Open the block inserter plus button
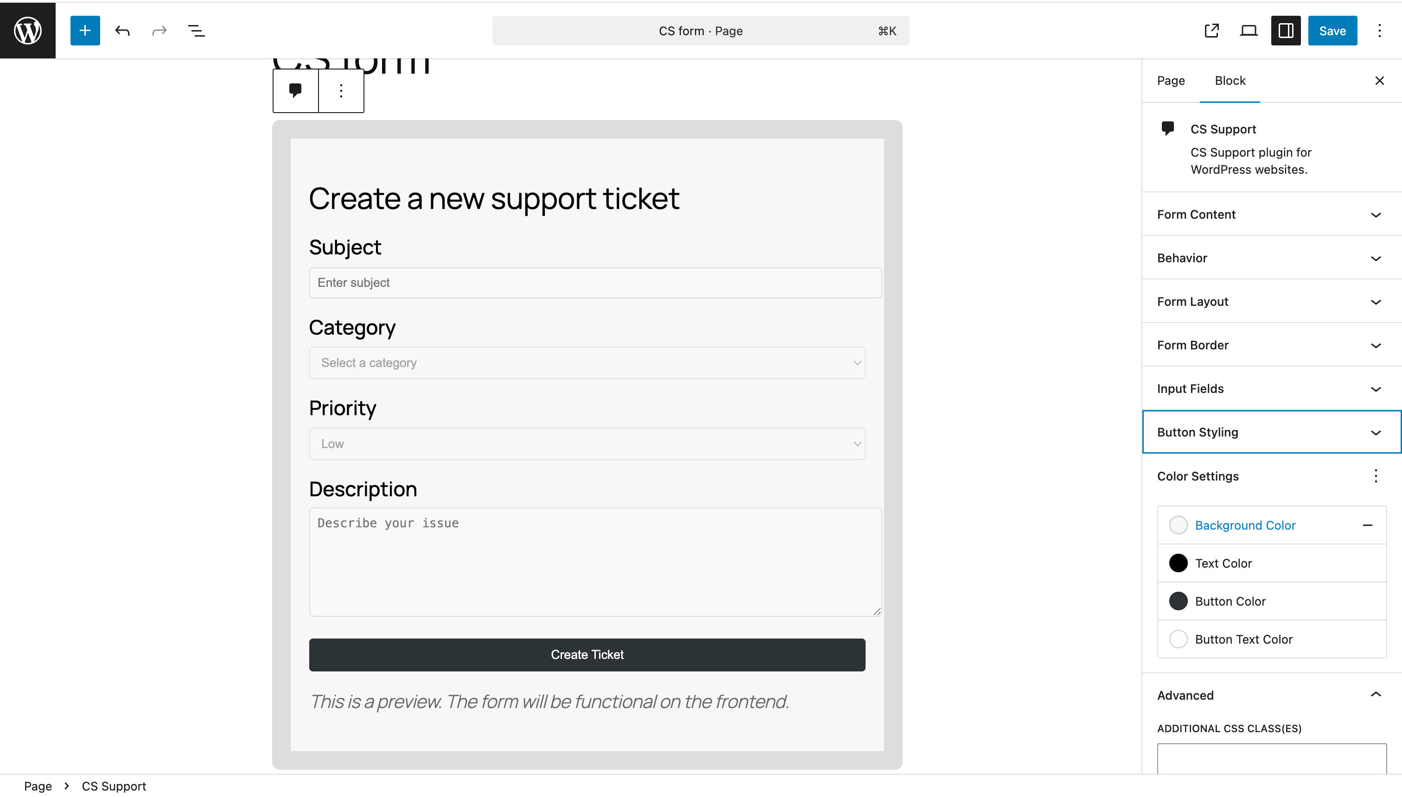Screen dimensions: 1402x797 [85, 31]
